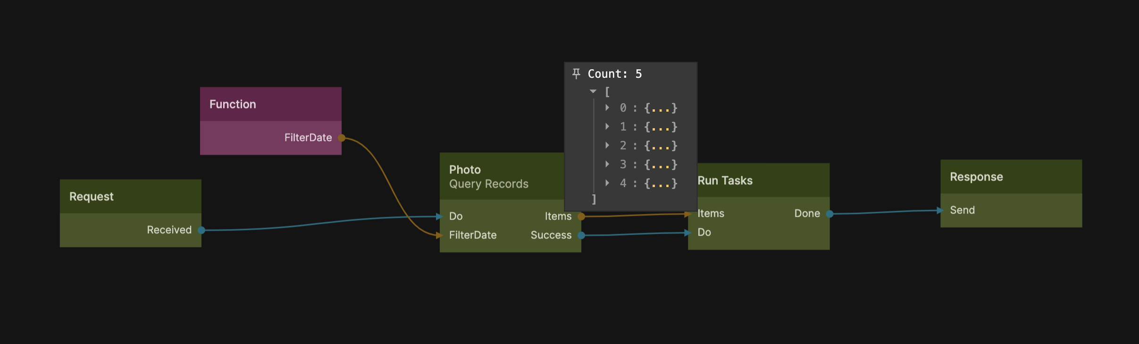Click the Done output port on Run Tasks

click(829, 214)
